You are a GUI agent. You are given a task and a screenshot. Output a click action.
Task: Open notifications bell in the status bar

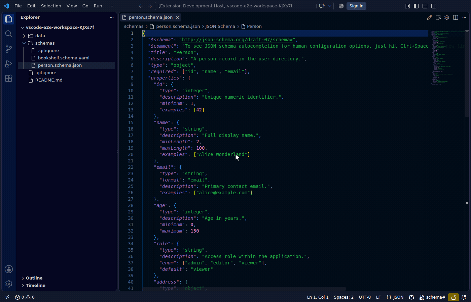464,297
